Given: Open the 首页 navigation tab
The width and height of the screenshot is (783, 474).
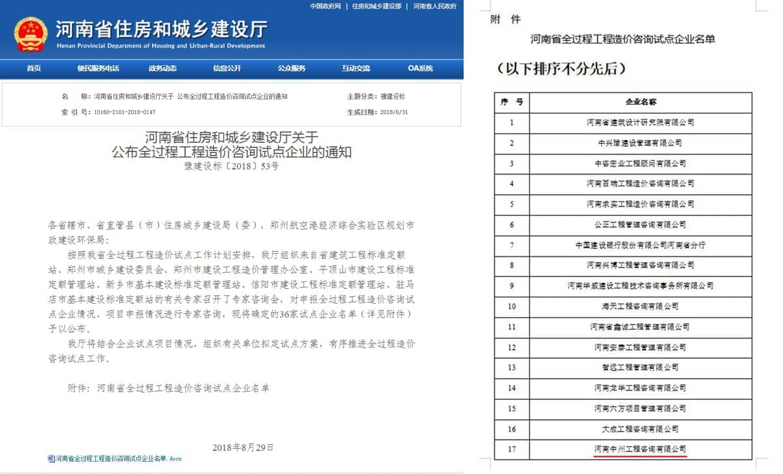Looking at the screenshot, I should [34, 68].
